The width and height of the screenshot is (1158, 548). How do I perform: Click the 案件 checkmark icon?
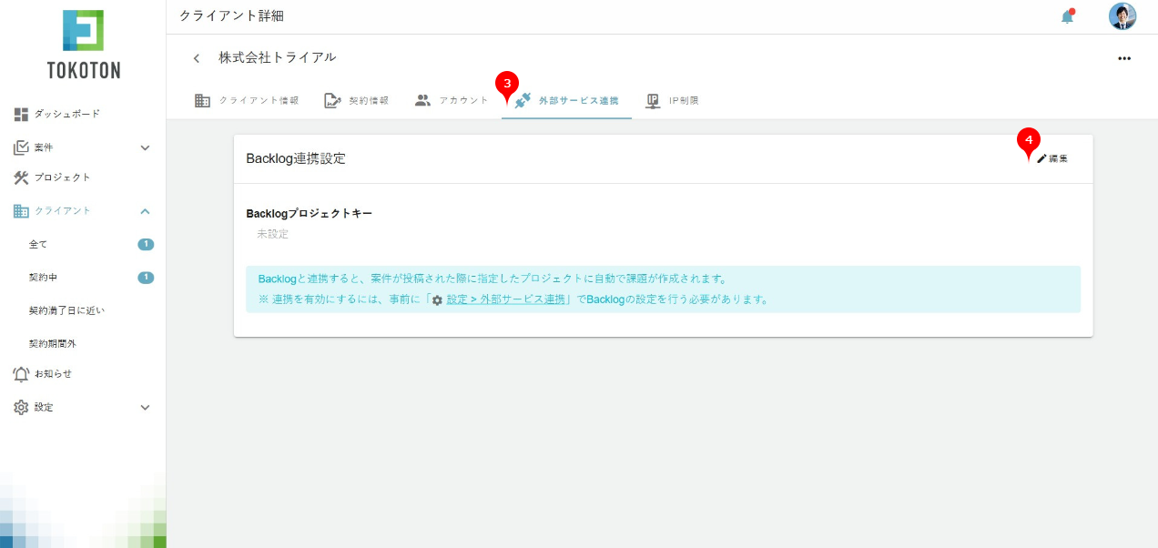coord(21,147)
